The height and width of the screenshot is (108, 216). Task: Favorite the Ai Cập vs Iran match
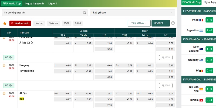click(x=4, y=93)
